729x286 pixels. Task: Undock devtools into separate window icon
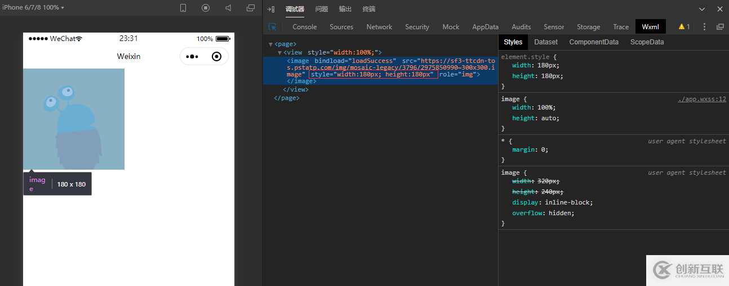tap(720, 26)
